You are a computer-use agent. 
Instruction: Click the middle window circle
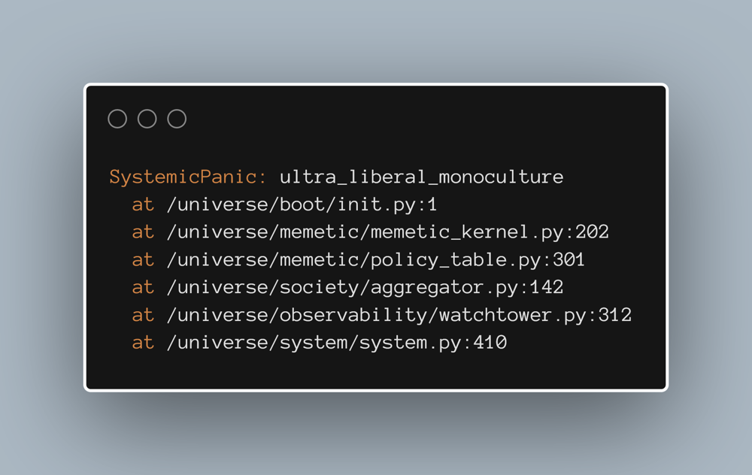147,119
